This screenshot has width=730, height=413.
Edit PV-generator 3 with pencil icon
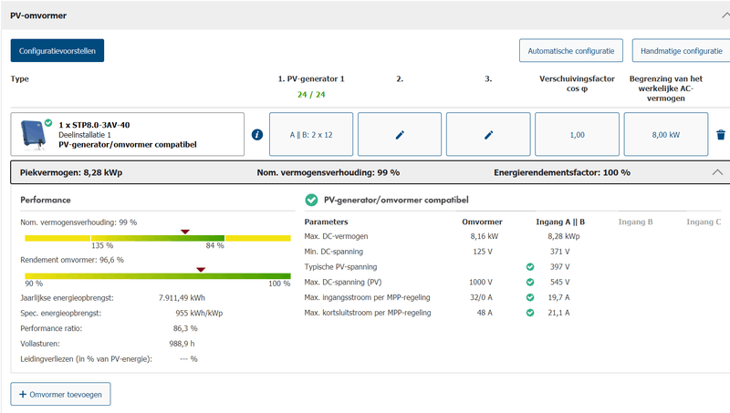pyautogui.click(x=488, y=135)
